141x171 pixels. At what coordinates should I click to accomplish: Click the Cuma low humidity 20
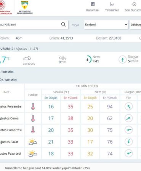pos(90,118)
